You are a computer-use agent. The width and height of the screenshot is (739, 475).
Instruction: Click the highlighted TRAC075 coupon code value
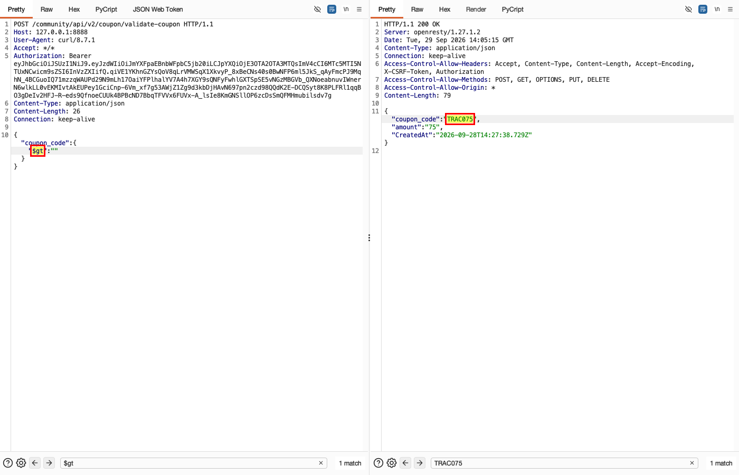[460, 119]
